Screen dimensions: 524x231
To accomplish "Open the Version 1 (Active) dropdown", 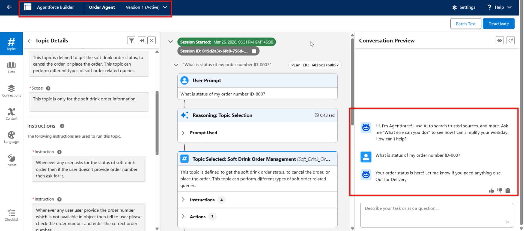I will [x=146, y=7].
